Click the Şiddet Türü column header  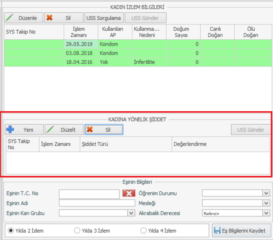pos(126,144)
